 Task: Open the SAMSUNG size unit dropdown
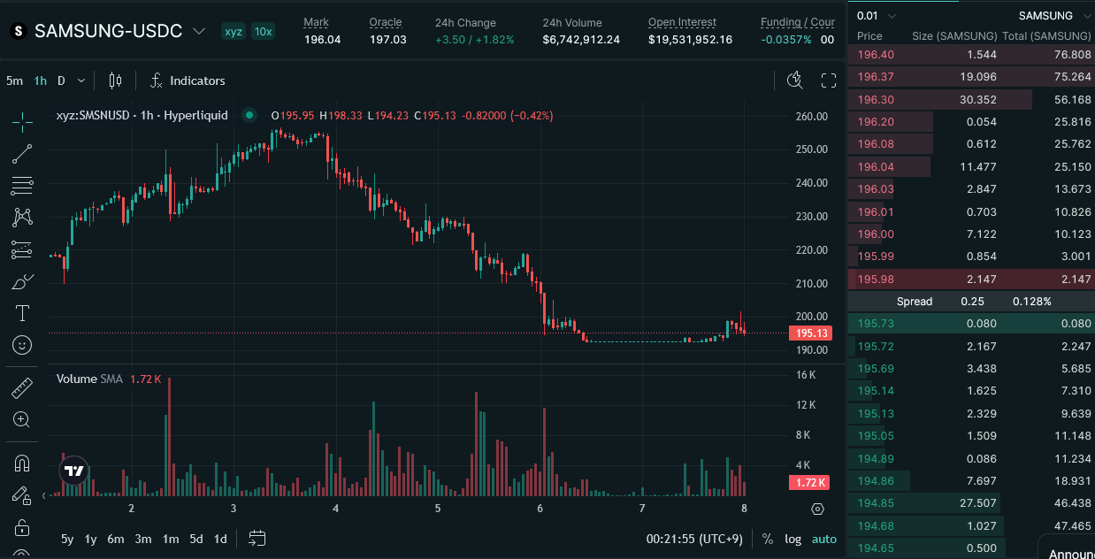click(x=1053, y=16)
